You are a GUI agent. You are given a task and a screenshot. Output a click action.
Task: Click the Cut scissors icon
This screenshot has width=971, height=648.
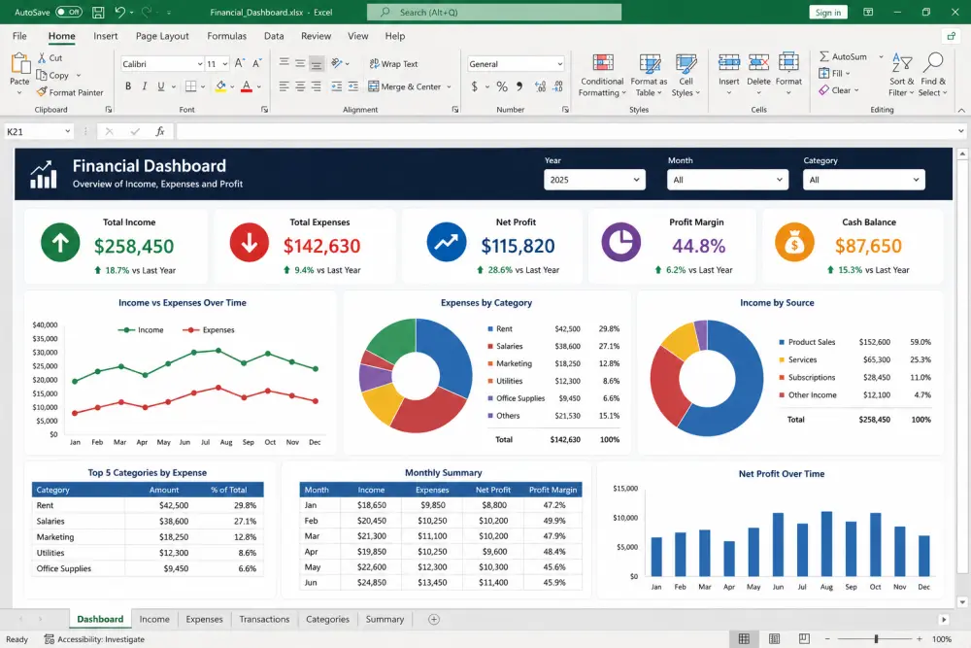tap(42, 57)
